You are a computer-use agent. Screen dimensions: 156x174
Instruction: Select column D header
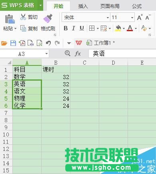113,63
